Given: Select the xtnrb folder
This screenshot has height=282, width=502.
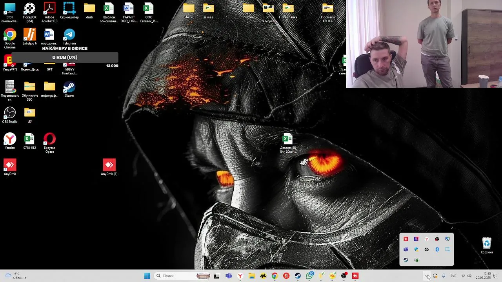Looking at the screenshot, I should 89,11.
